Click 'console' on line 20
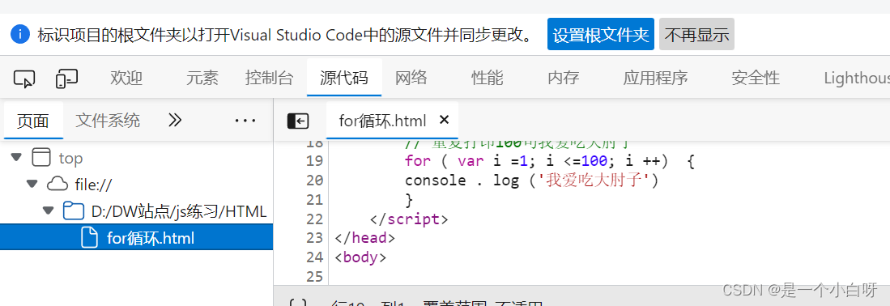The height and width of the screenshot is (306, 890). (436, 181)
